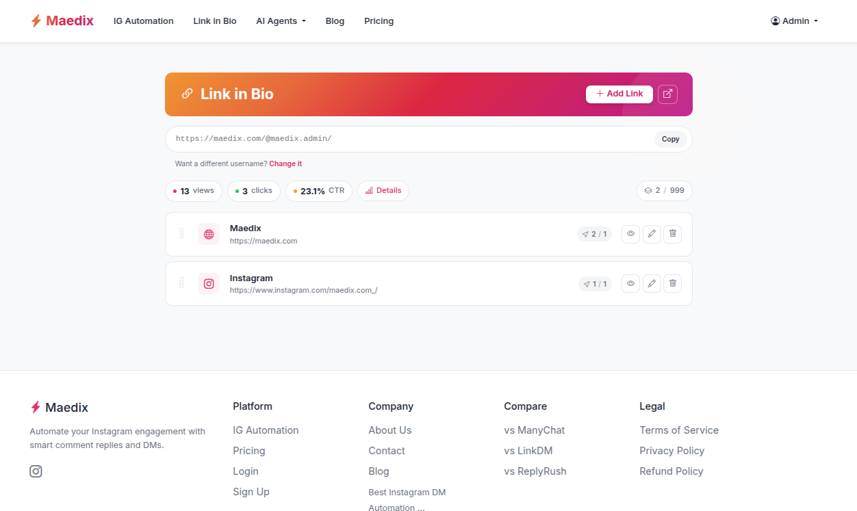Toggle visibility of the Maedix link
The image size is (857, 511).
630,233
